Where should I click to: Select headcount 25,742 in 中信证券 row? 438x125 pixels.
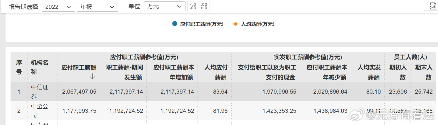click(424, 92)
